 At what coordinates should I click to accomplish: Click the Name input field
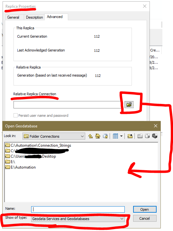78,209
